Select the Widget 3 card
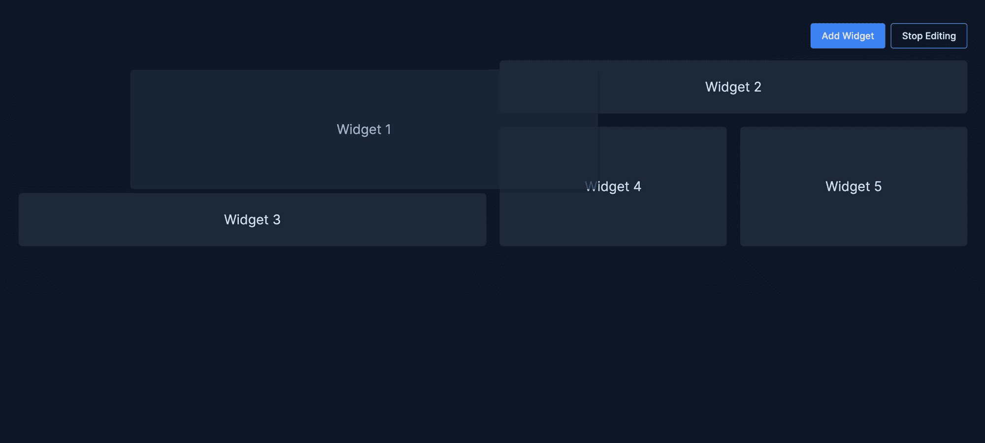This screenshot has width=985, height=443. pos(252,220)
